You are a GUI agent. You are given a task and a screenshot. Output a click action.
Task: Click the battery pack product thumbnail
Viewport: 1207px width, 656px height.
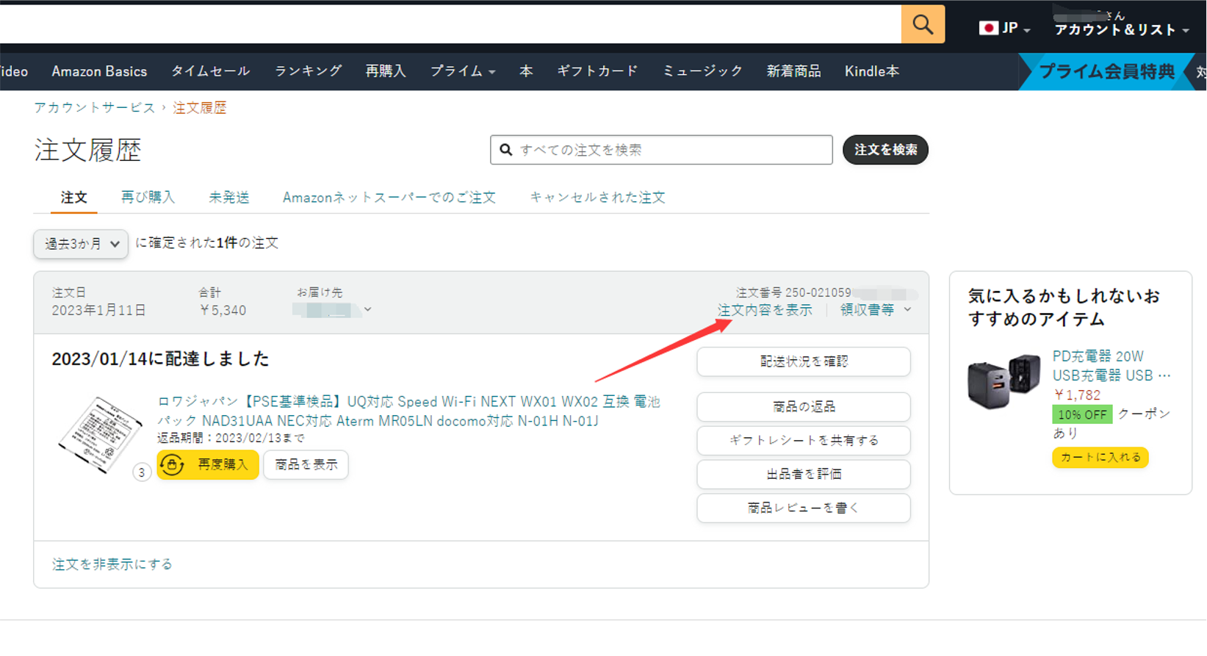100,435
